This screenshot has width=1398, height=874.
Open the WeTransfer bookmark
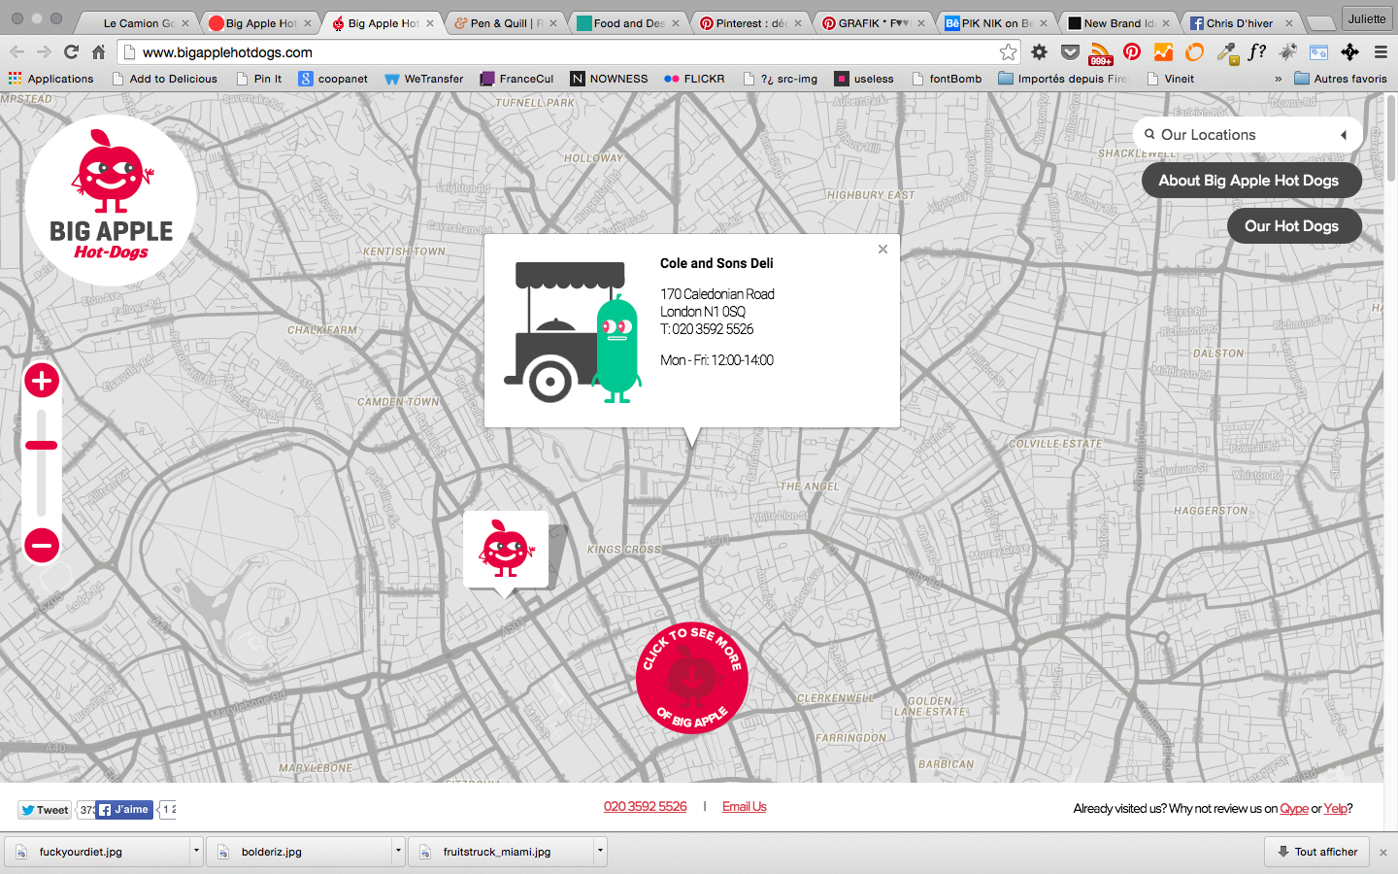pyautogui.click(x=424, y=79)
